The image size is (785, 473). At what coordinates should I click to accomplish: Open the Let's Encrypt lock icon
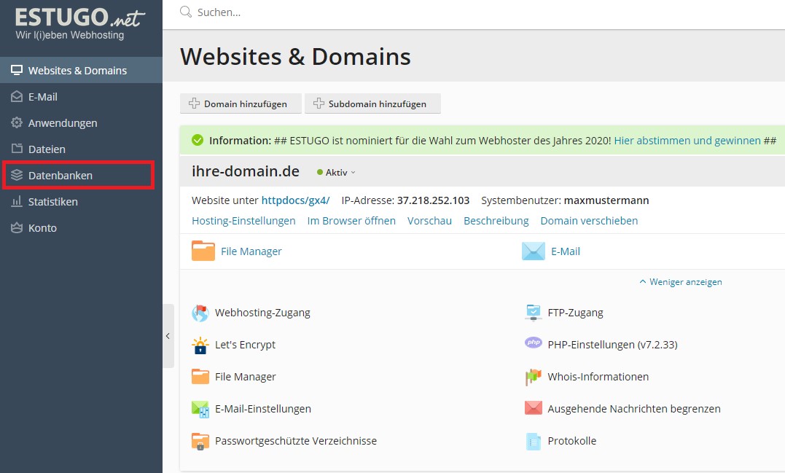point(200,345)
